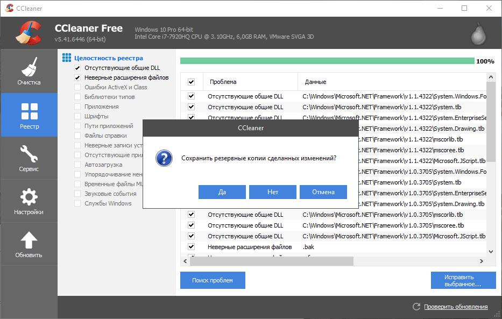Click the refresh icon beside Проверить обновления
Screen dimensions: 502x319
coord(416,307)
